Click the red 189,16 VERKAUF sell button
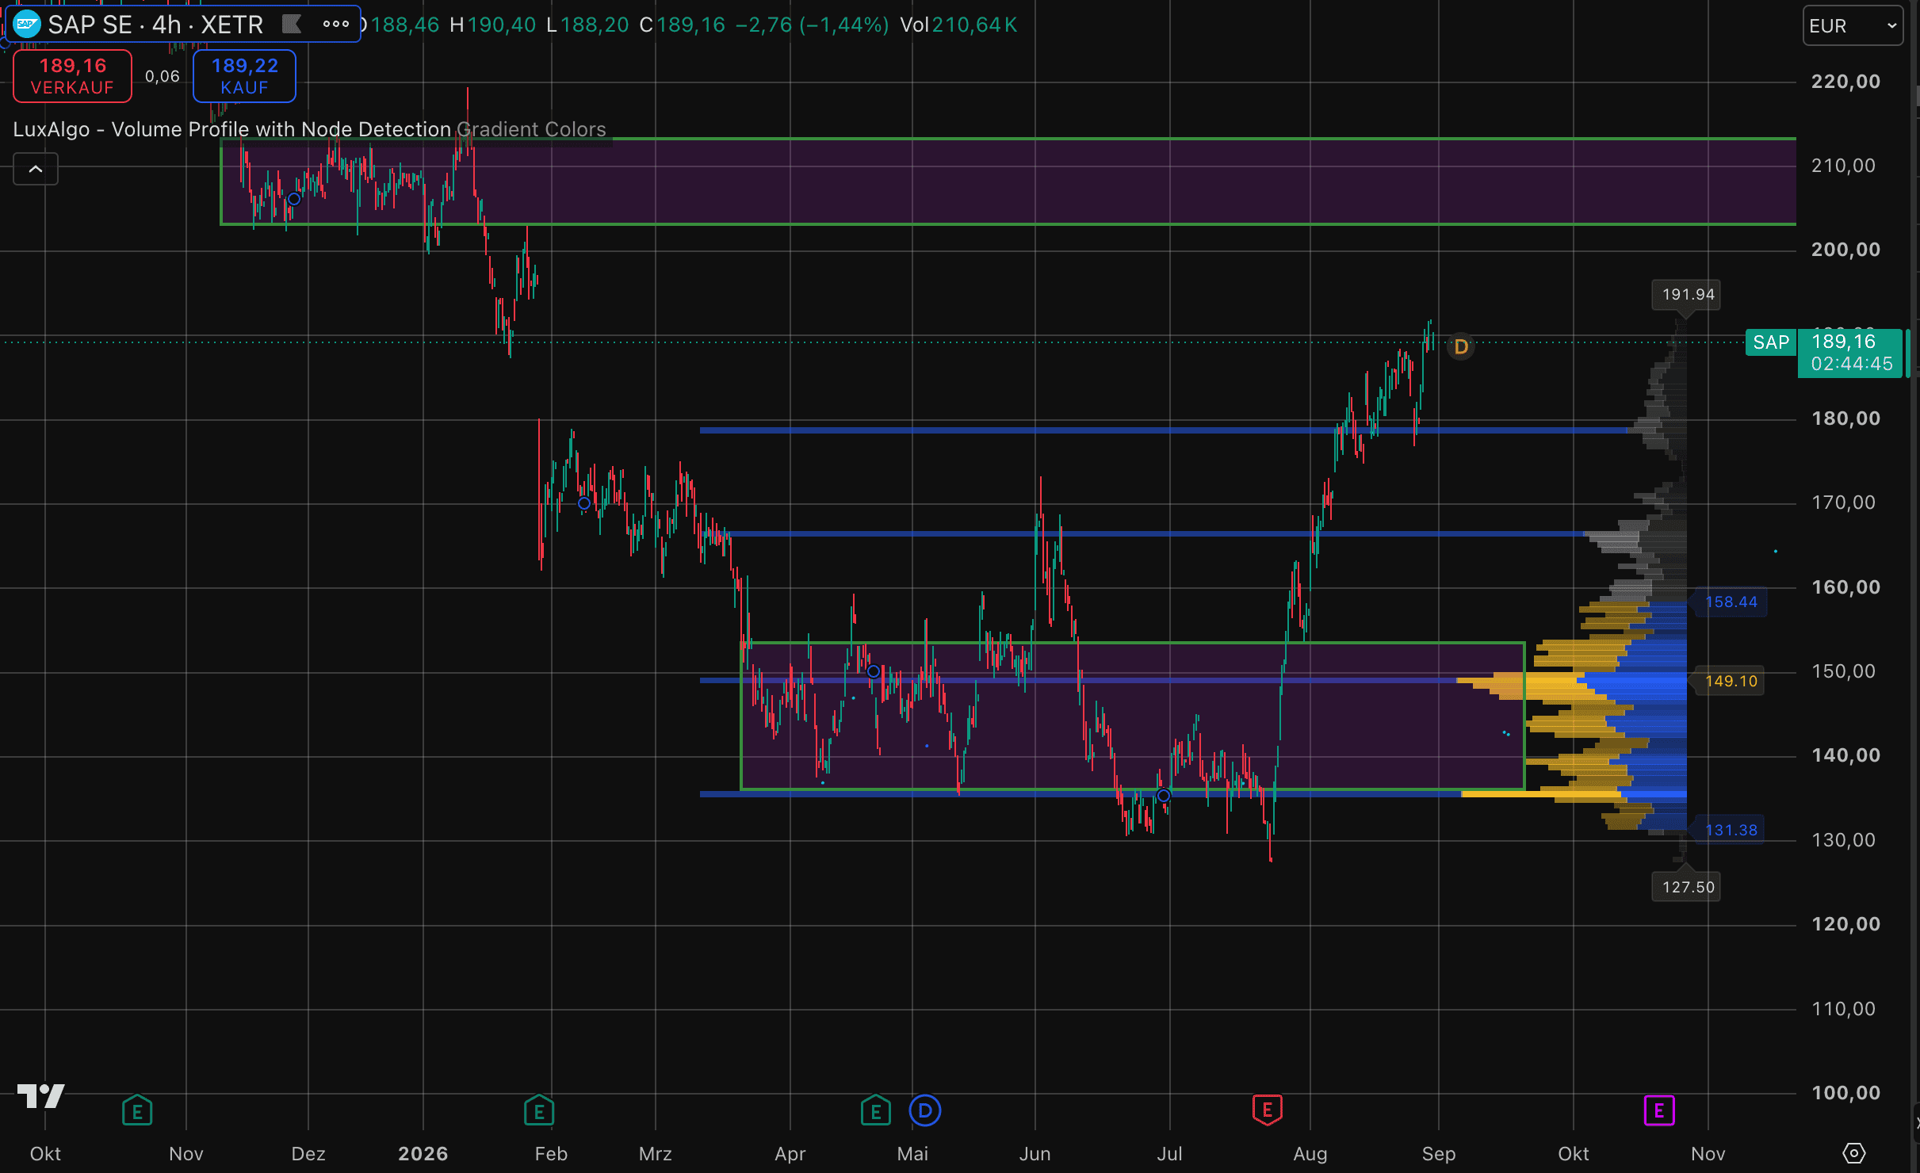 point(73,76)
